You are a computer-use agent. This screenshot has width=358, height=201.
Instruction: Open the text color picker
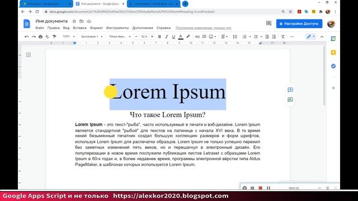tap(181, 37)
